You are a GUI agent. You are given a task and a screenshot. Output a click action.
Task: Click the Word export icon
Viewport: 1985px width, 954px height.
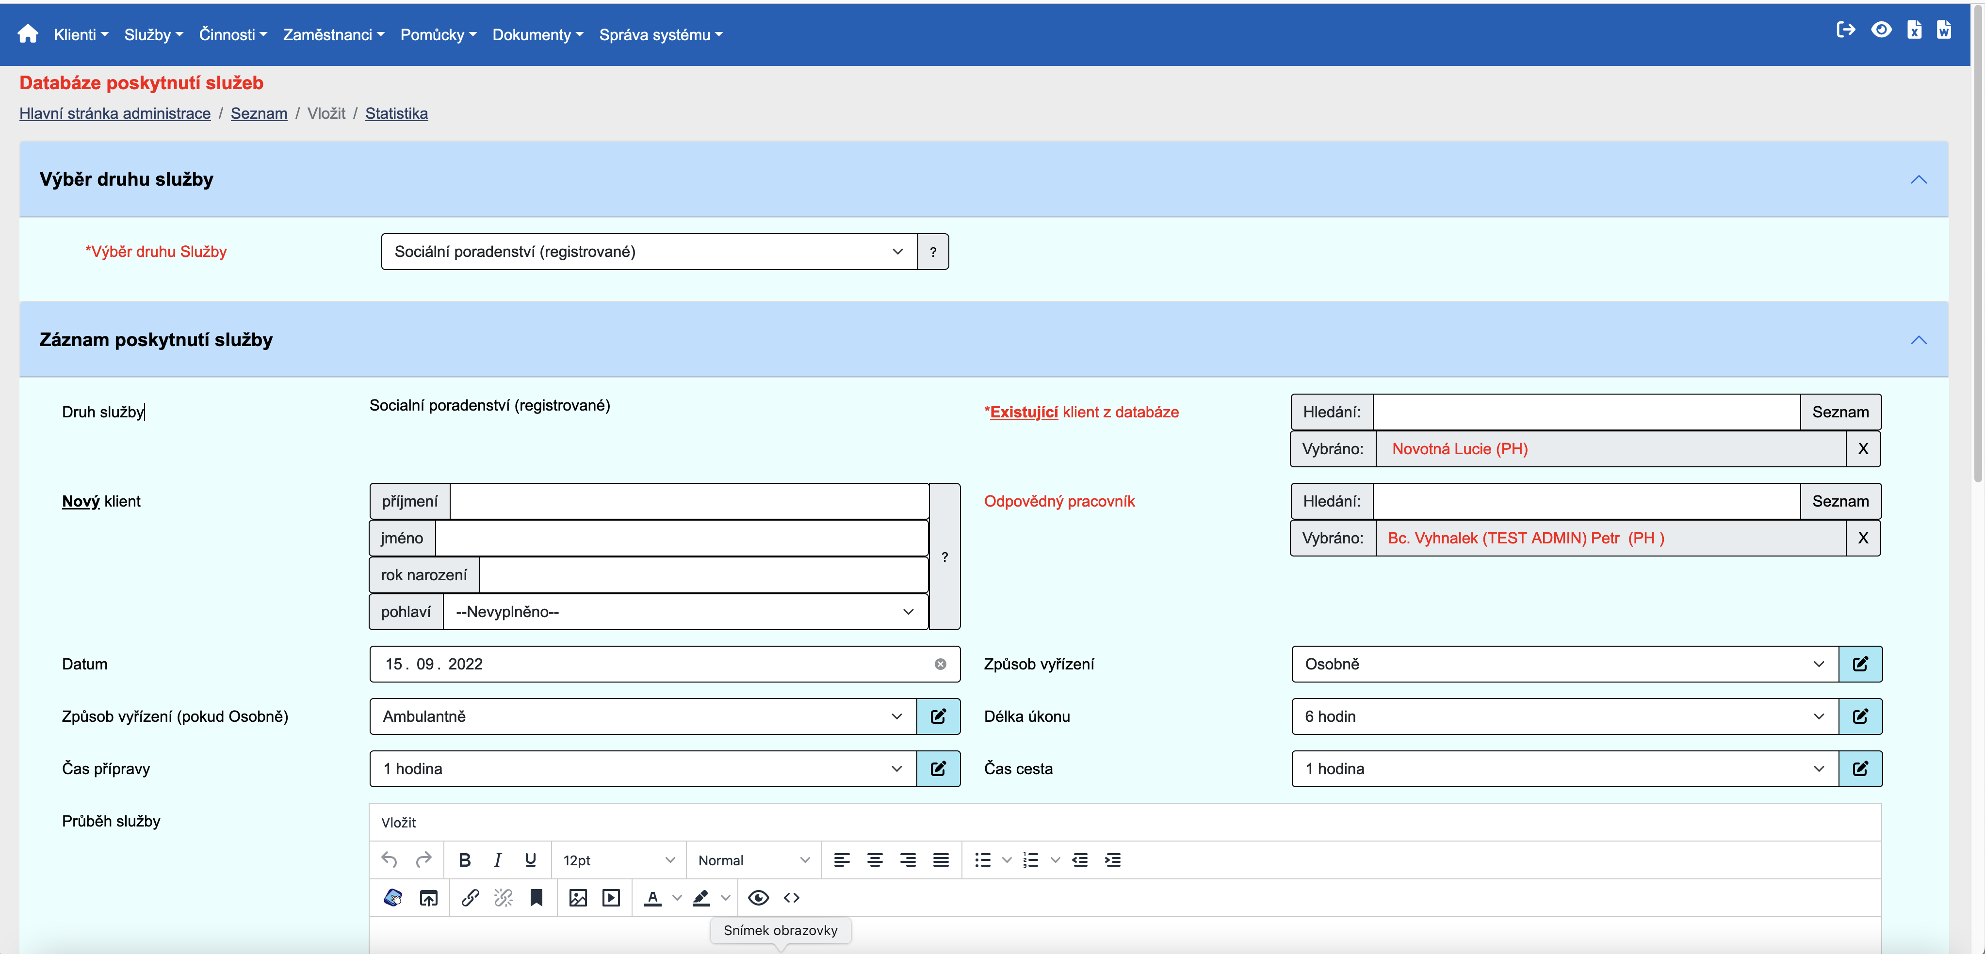coord(1943,30)
